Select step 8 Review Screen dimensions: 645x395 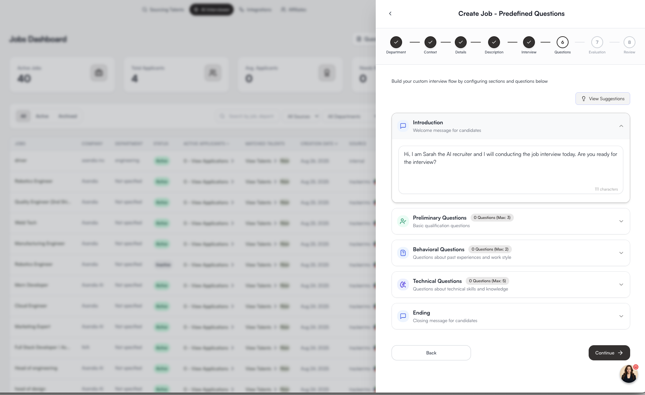tap(629, 42)
